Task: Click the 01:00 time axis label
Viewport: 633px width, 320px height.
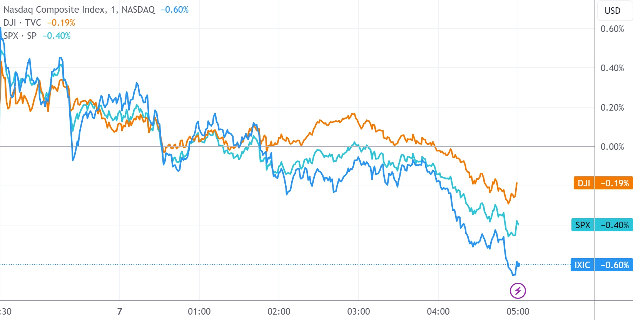Action: pyautogui.click(x=199, y=312)
